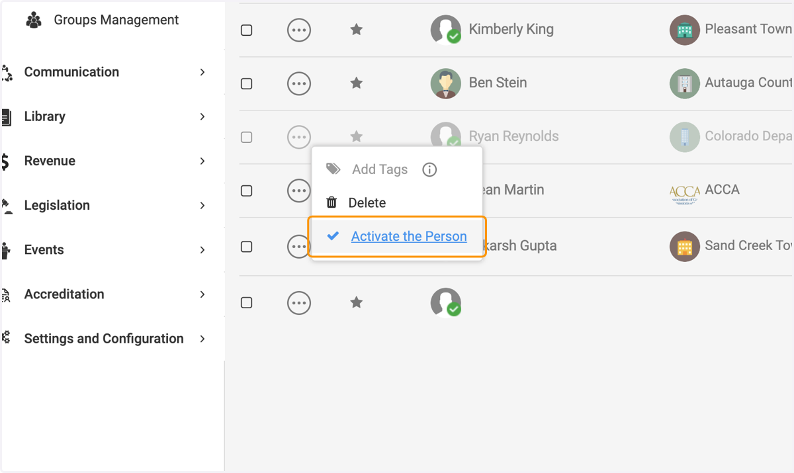This screenshot has height=473, width=794.
Task: Expand the Accreditation menu chevron
Action: pos(202,294)
